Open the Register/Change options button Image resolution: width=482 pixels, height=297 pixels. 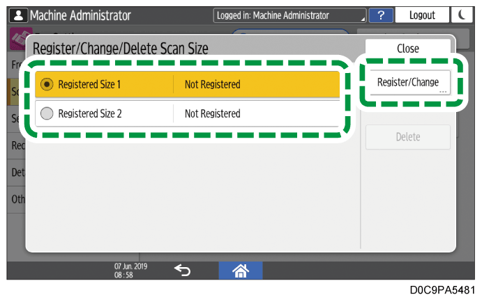click(x=408, y=82)
